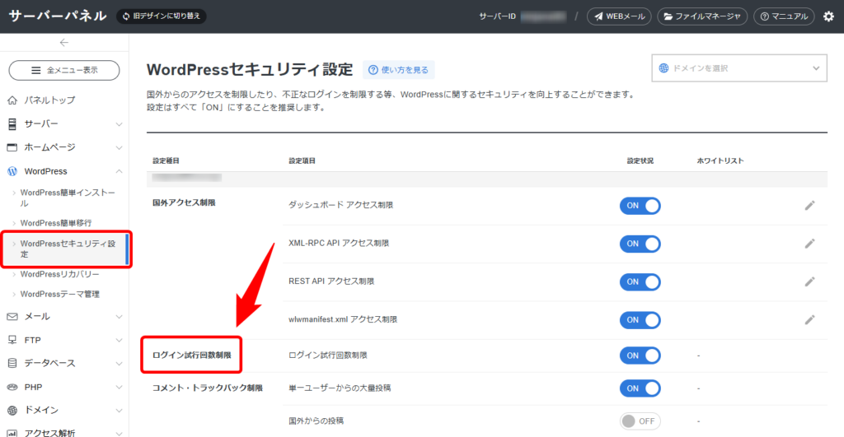Open the settings gear icon in header
Viewport: 844px width, 437px height.
coord(828,16)
